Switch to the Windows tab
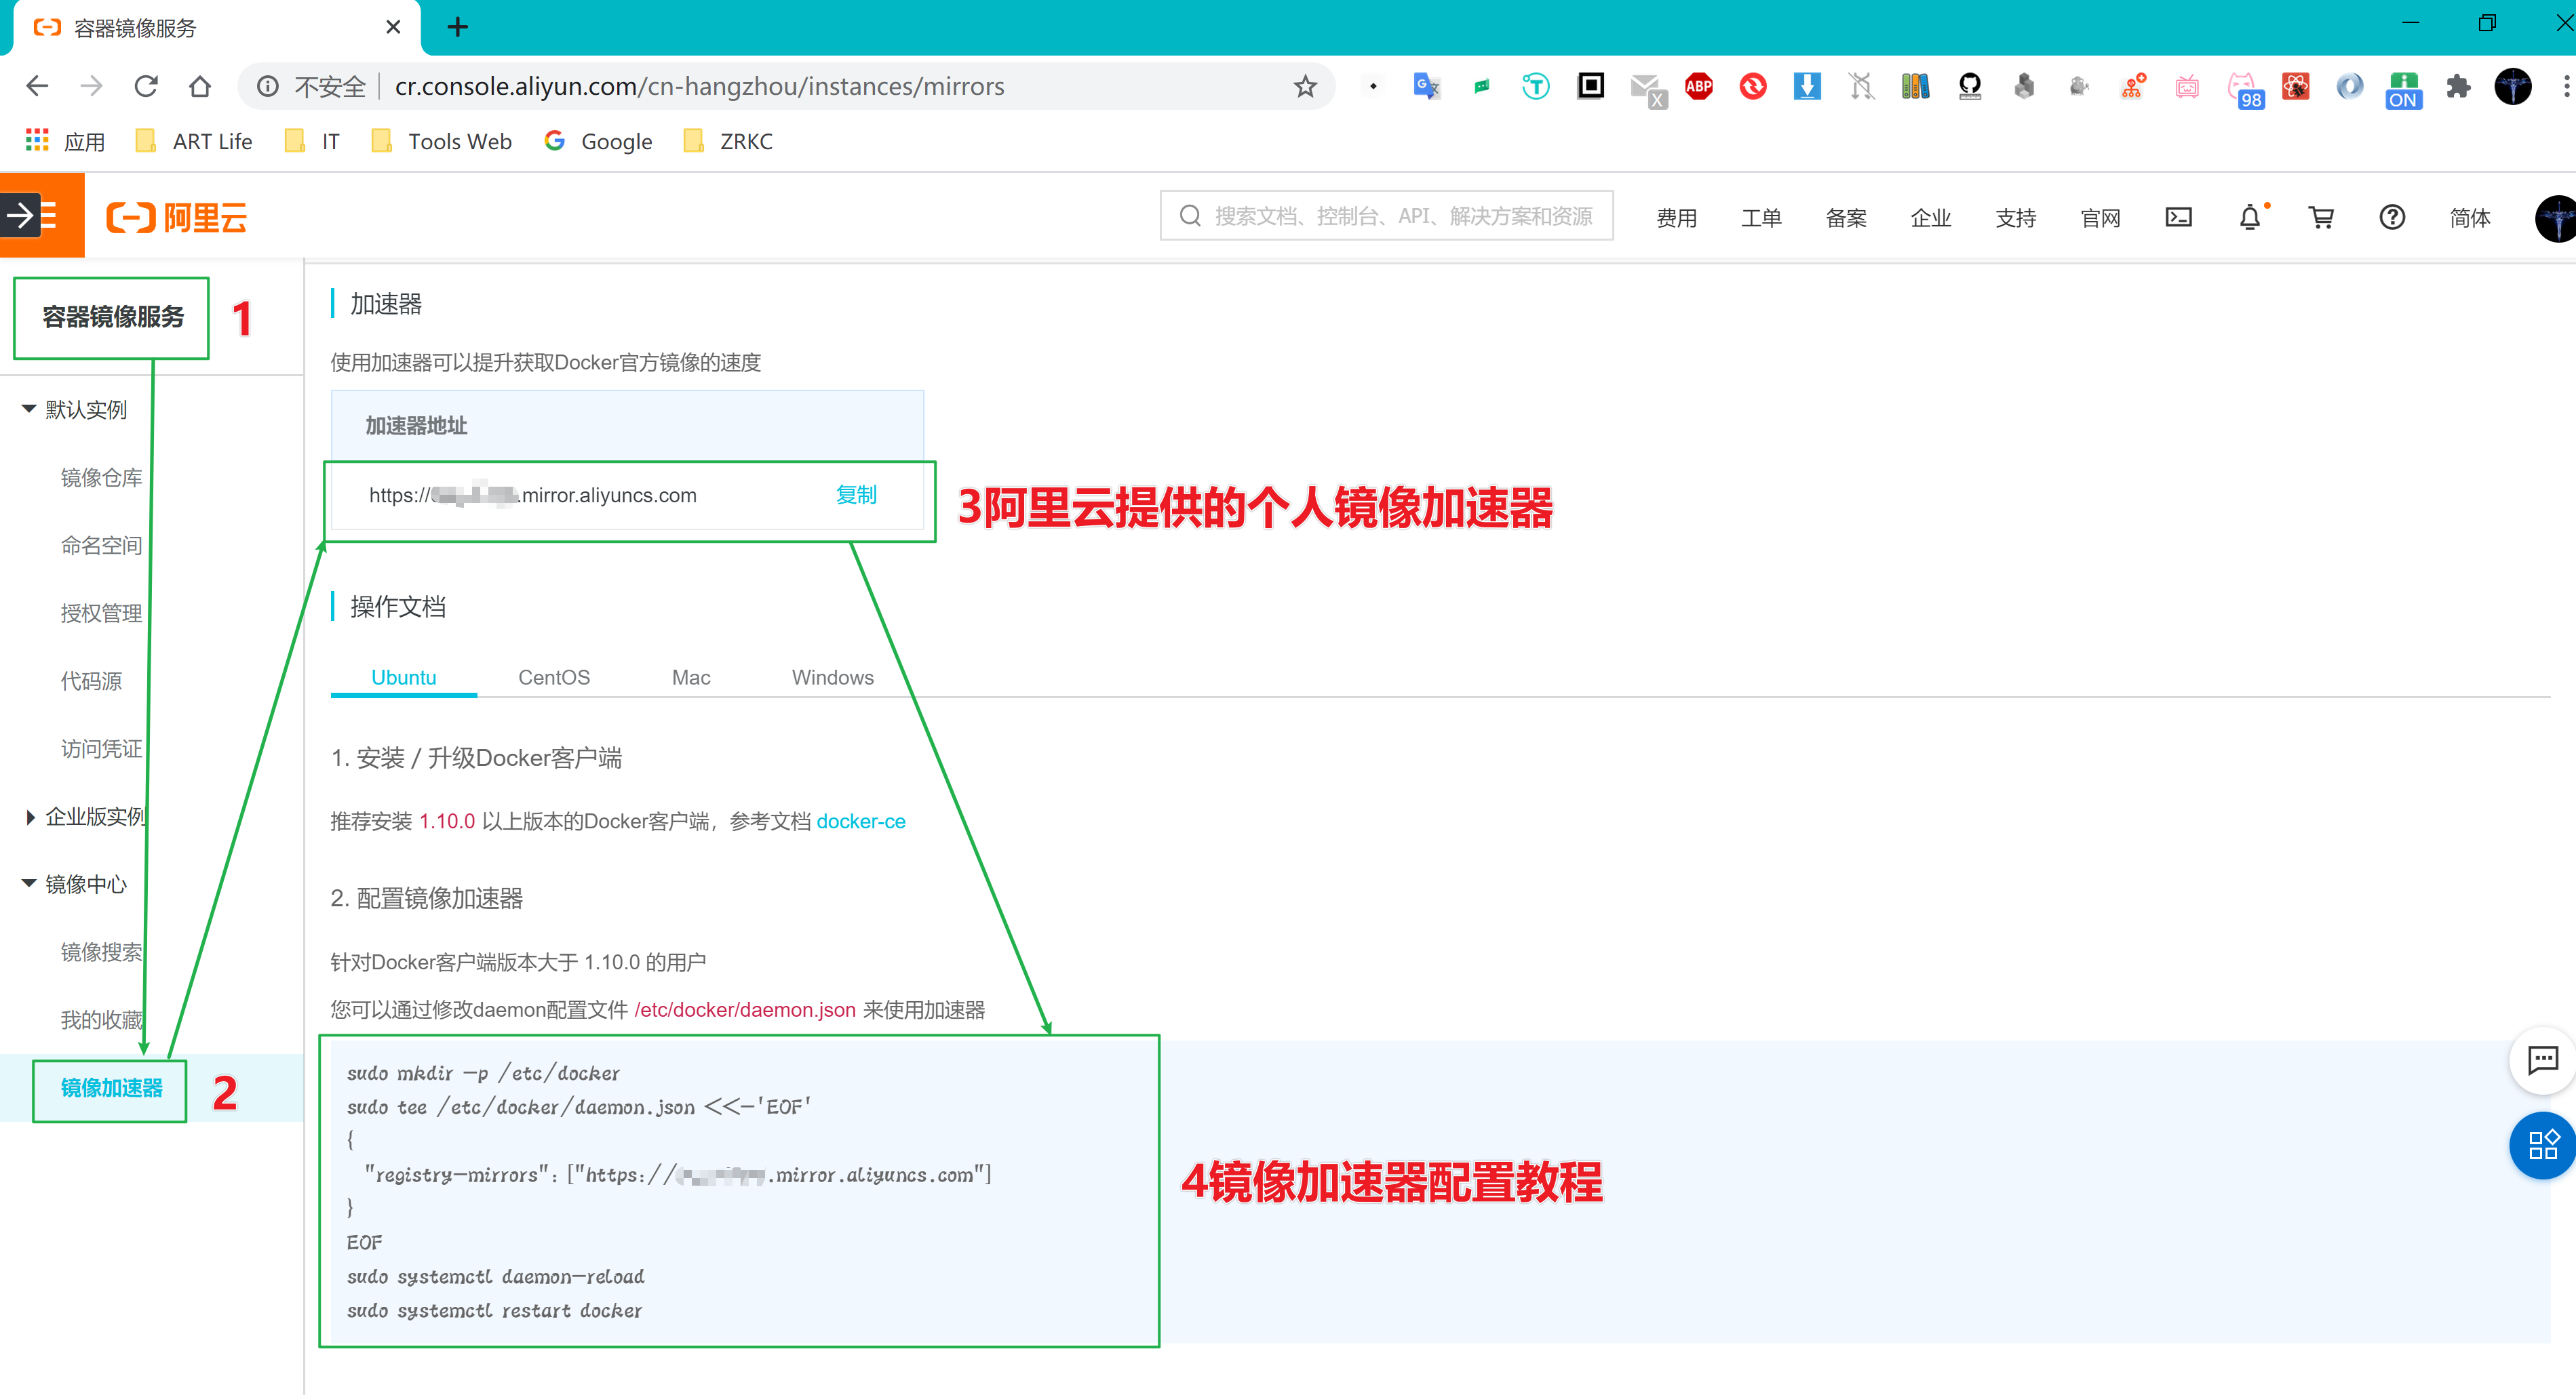Image resolution: width=2576 pixels, height=1395 pixels. pos(832,678)
